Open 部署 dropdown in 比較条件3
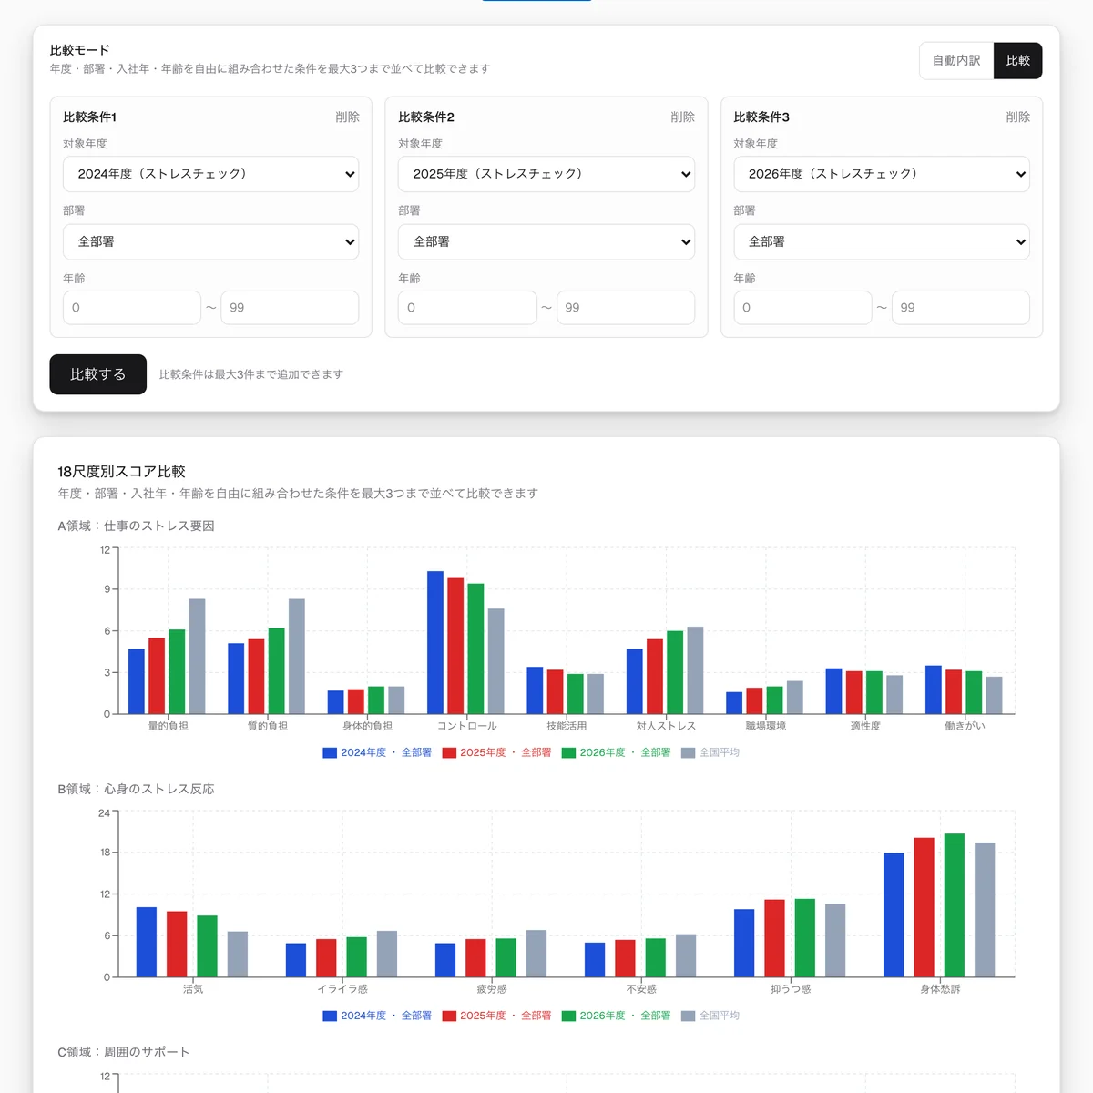This screenshot has width=1093, height=1093. (882, 242)
